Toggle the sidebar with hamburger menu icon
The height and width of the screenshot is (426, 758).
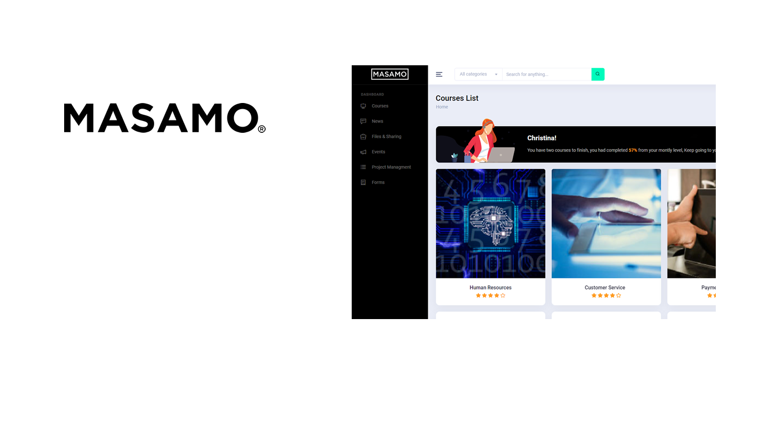(x=439, y=74)
